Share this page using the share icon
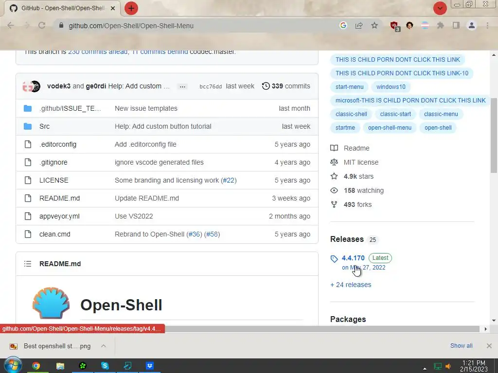This screenshot has height=373, width=498. (359, 25)
